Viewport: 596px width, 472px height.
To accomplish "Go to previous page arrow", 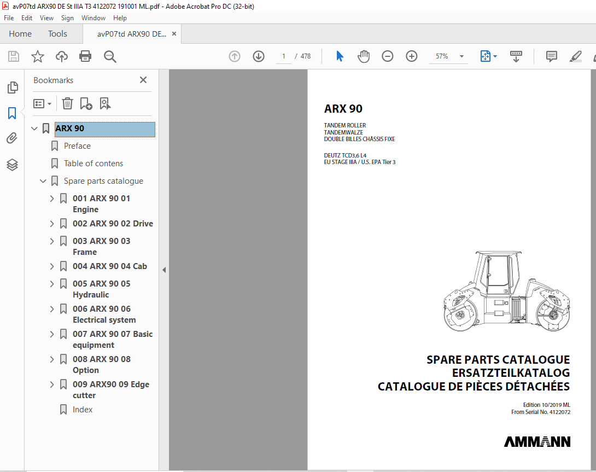I will pos(235,57).
